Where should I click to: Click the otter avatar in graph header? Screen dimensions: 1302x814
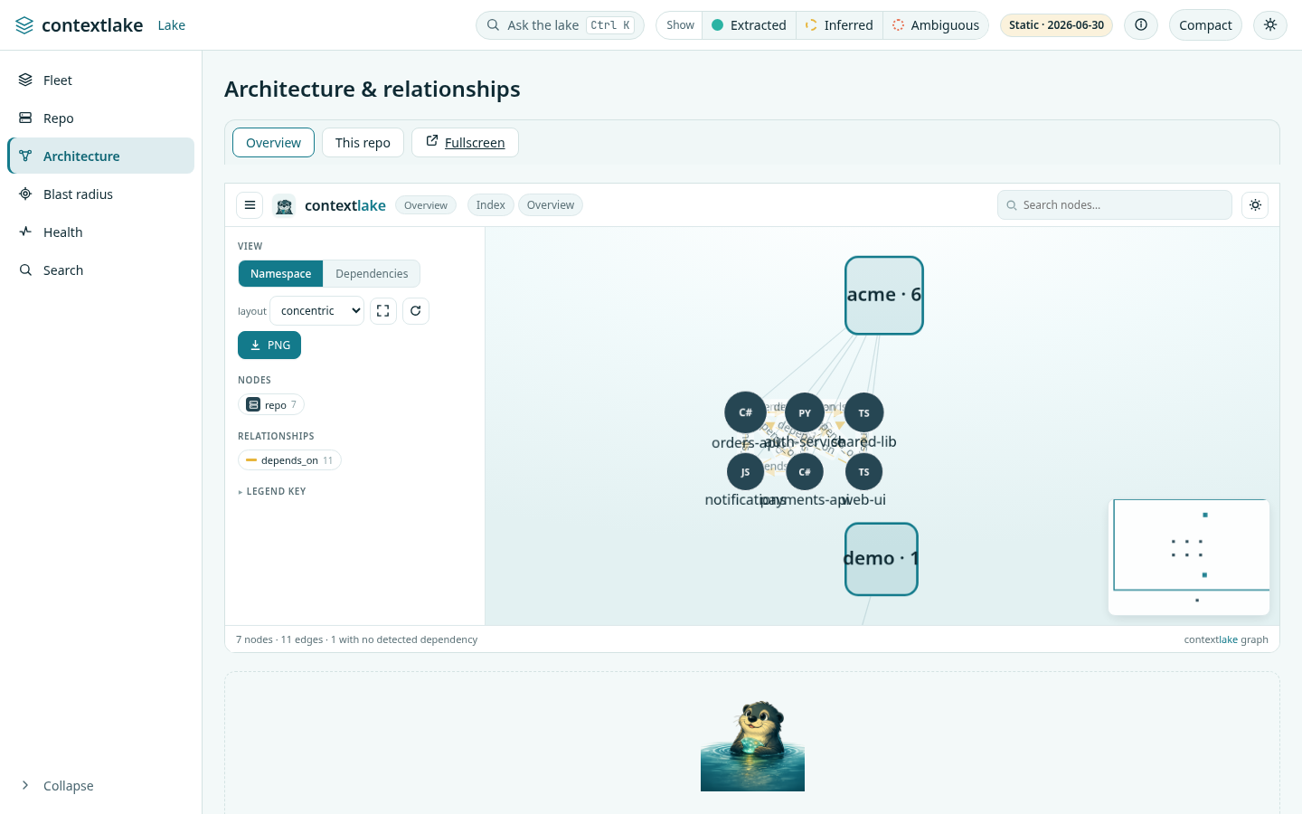tap(285, 205)
